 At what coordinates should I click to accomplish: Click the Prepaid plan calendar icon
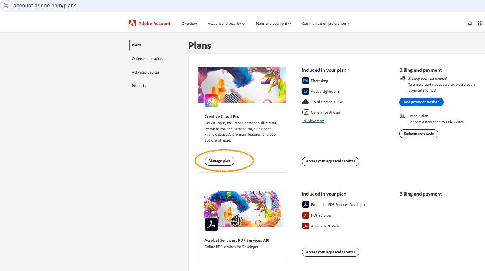(403, 116)
